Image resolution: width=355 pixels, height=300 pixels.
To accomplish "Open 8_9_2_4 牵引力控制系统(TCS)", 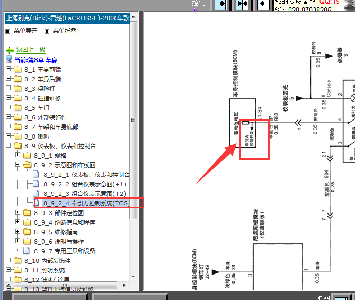I will tap(86, 203).
